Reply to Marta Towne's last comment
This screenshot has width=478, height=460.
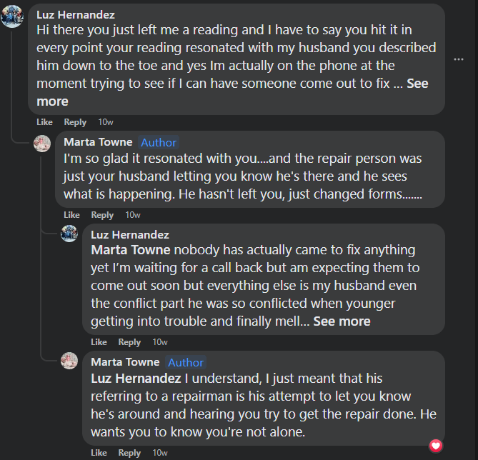click(129, 453)
